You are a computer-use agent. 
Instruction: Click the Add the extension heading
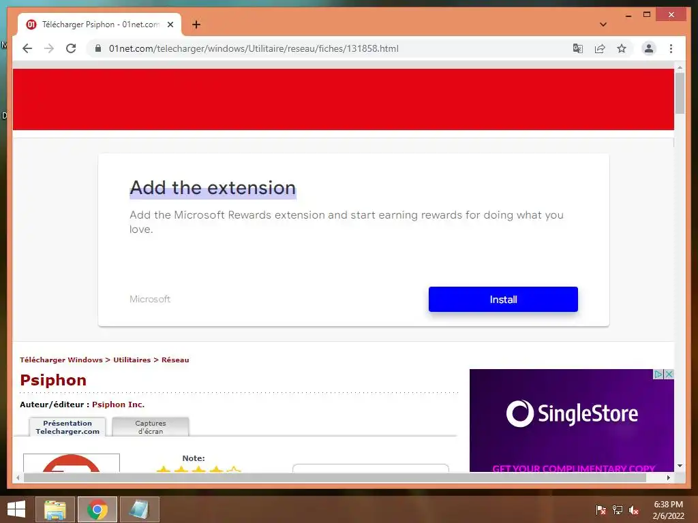click(x=213, y=188)
